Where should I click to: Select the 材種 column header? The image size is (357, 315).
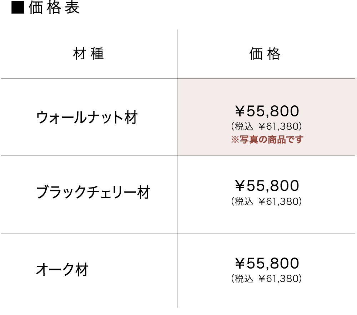click(x=89, y=54)
